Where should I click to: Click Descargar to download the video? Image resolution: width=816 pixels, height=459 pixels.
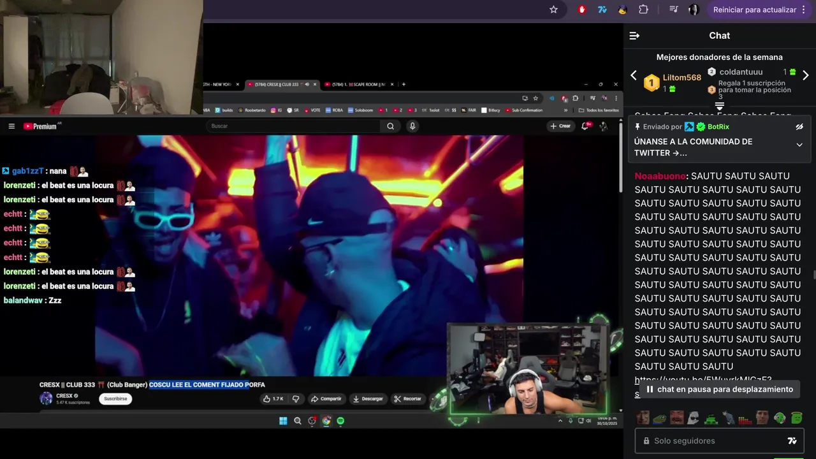click(x=368, y=399)
